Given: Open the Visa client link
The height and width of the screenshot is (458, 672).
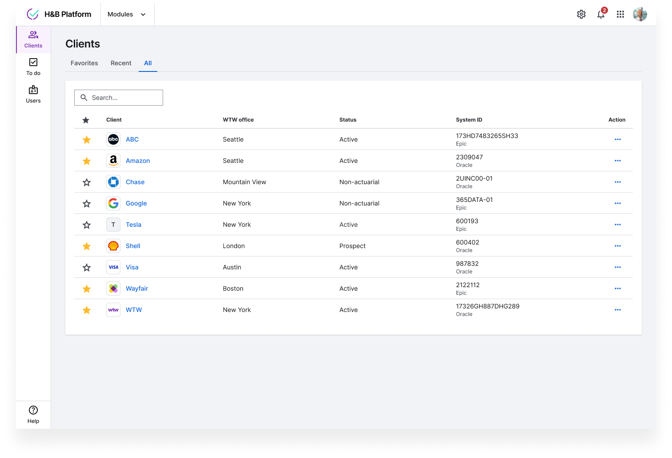Looking at the screenshot, I should [132, 267].
